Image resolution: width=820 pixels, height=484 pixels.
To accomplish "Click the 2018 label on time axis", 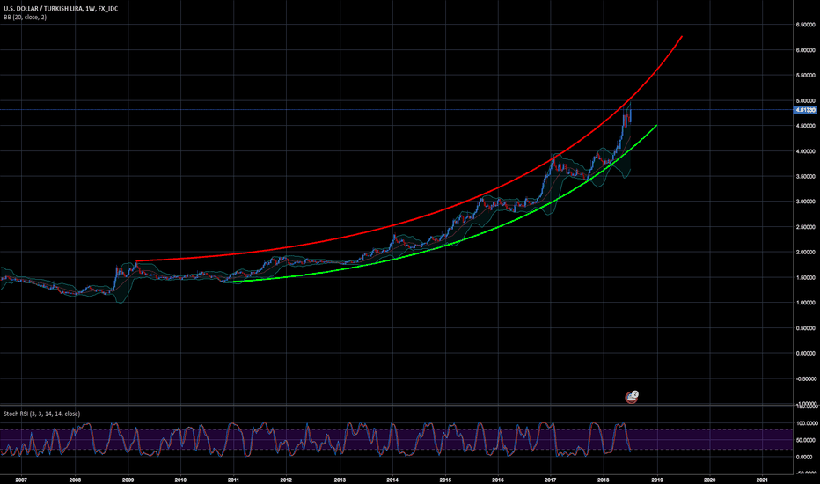I will (604, 480).
